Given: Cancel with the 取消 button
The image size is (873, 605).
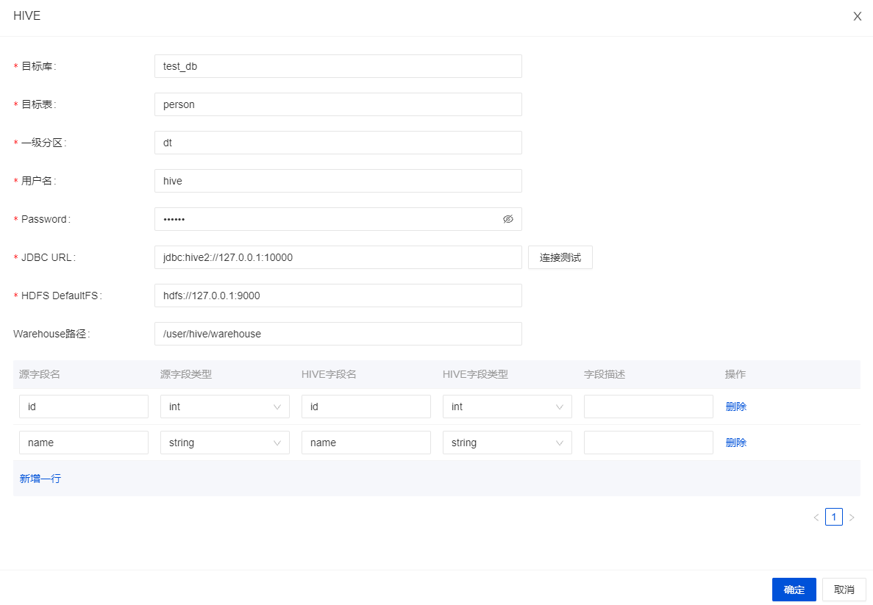Looking at the screenshot, I should pyautogui.click(x=844, y=590).
